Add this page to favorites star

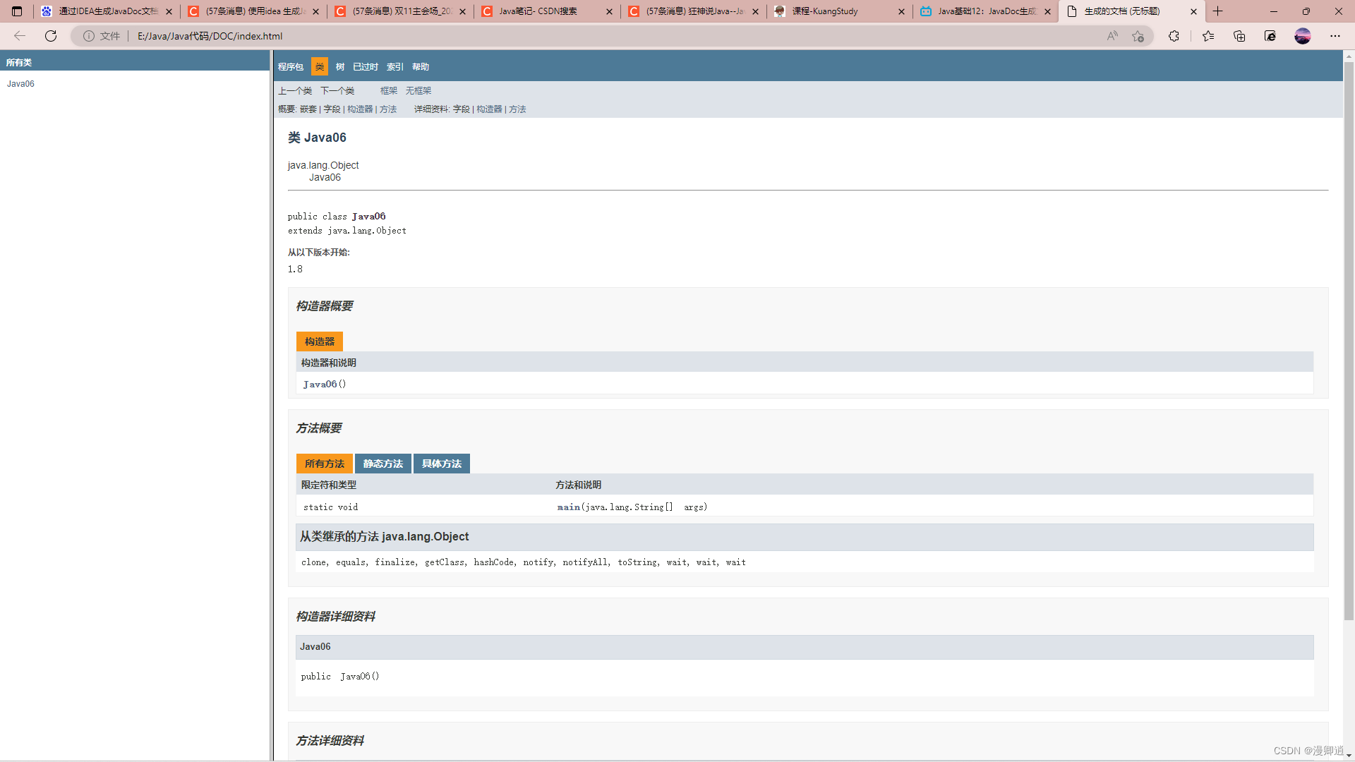click(x=1138, y=36)
